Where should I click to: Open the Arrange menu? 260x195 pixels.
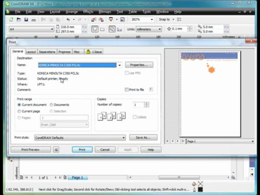71,12
